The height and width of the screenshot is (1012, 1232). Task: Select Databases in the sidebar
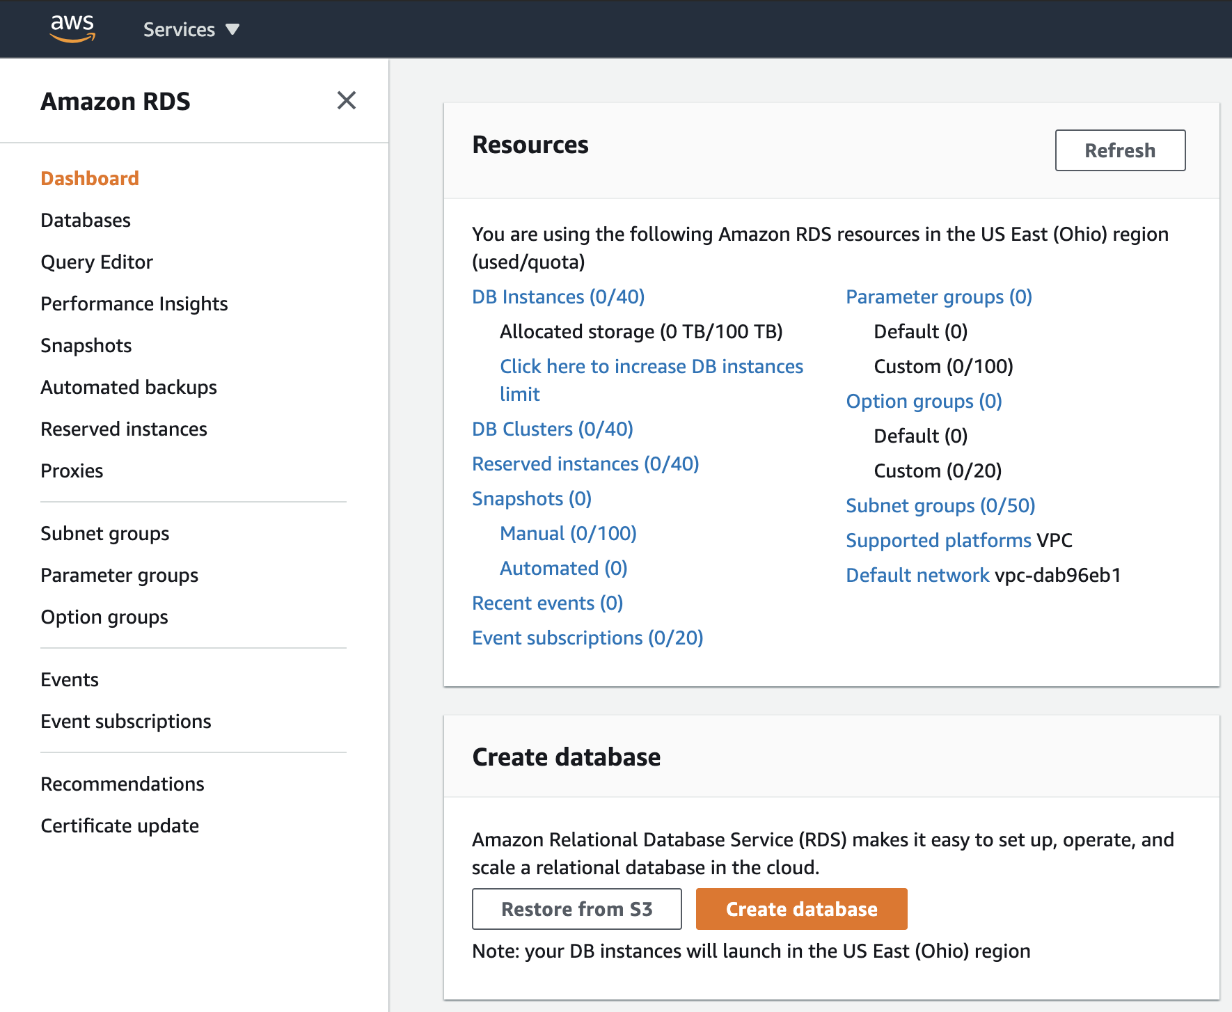tap(85, 220)
